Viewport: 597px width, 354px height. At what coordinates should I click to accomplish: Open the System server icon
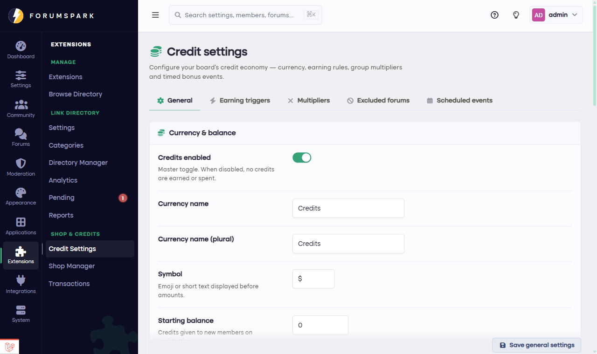pyautogui.click(x=21, y=310)
